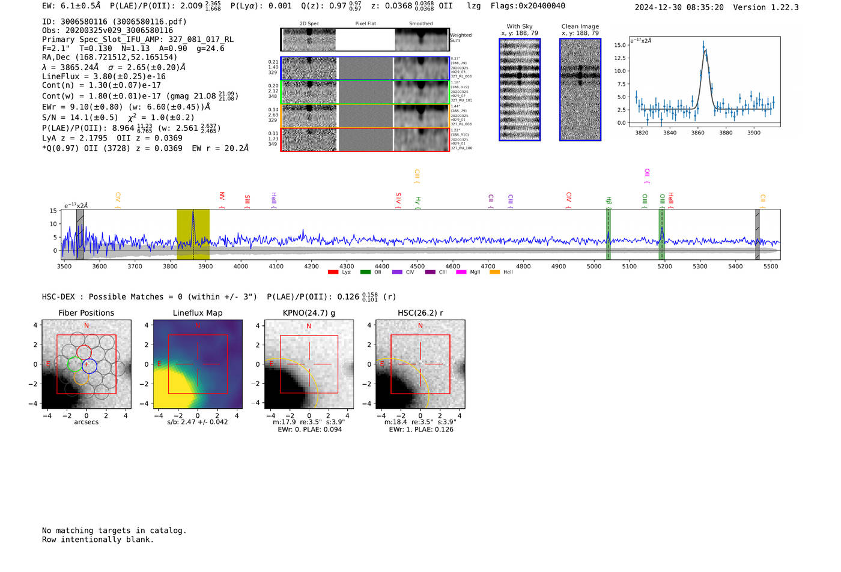Click the green OII legend swatch
The width and height of the screenshot is (841, 572).
tap(365, 272)
